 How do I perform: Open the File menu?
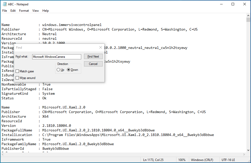(5, 11)
